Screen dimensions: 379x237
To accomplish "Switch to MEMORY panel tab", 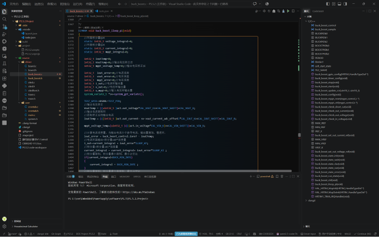I will coord(125,176).
